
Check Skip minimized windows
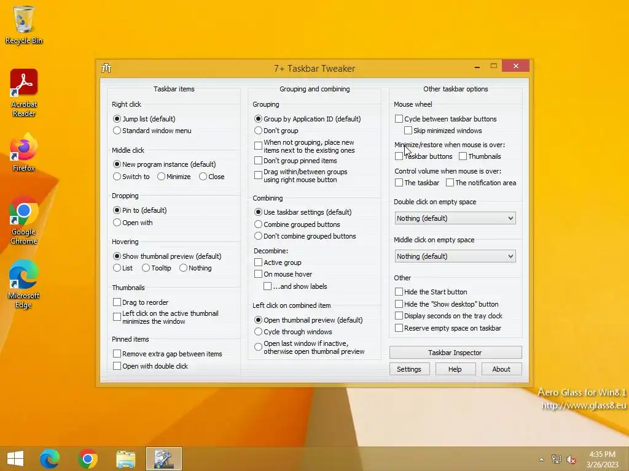tap(443, 131)
